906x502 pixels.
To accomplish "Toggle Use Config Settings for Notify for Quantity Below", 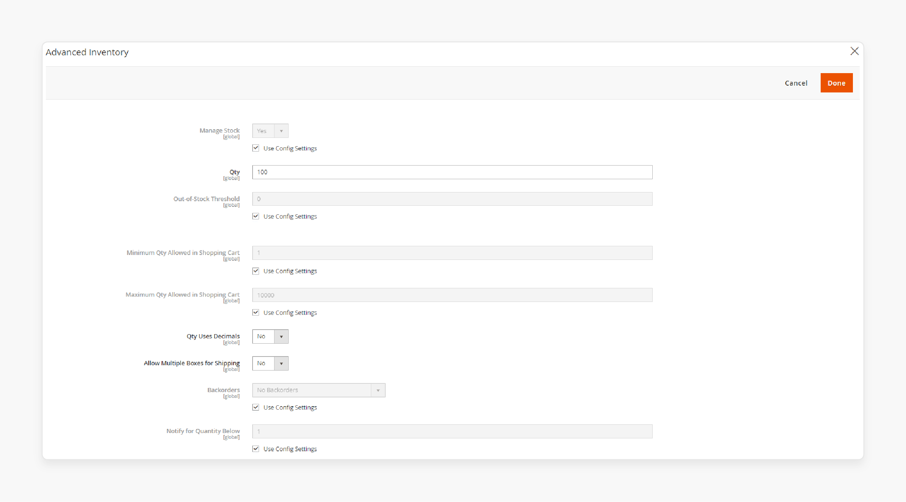I will [x=256, y=449].
